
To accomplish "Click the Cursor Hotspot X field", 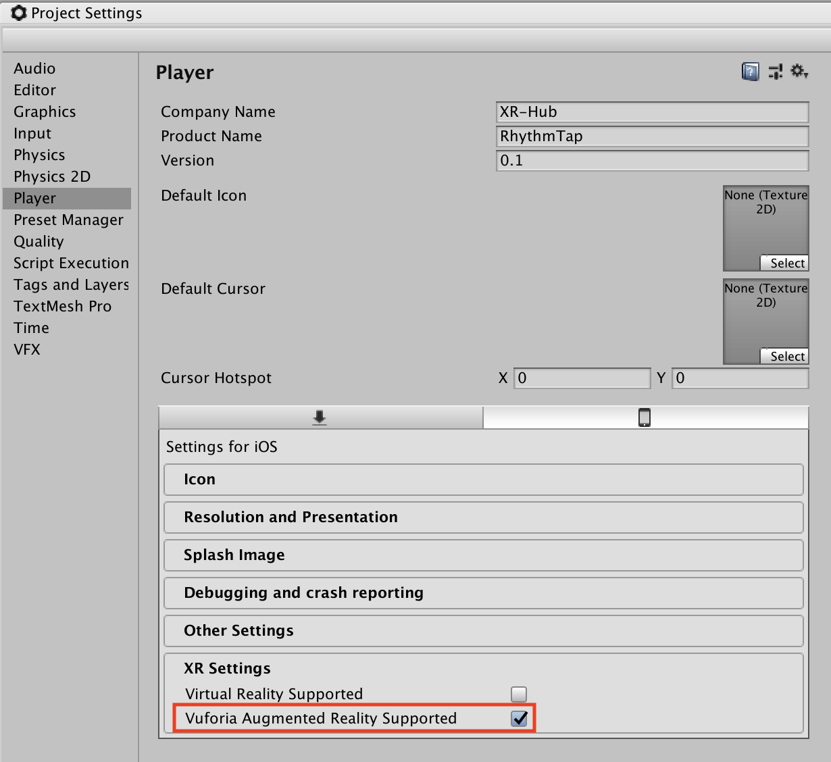I will 582,378.
